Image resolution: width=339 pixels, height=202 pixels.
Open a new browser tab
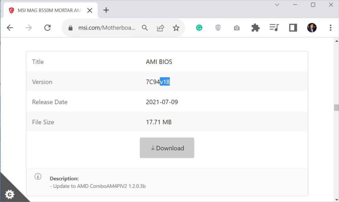point(106,10)
